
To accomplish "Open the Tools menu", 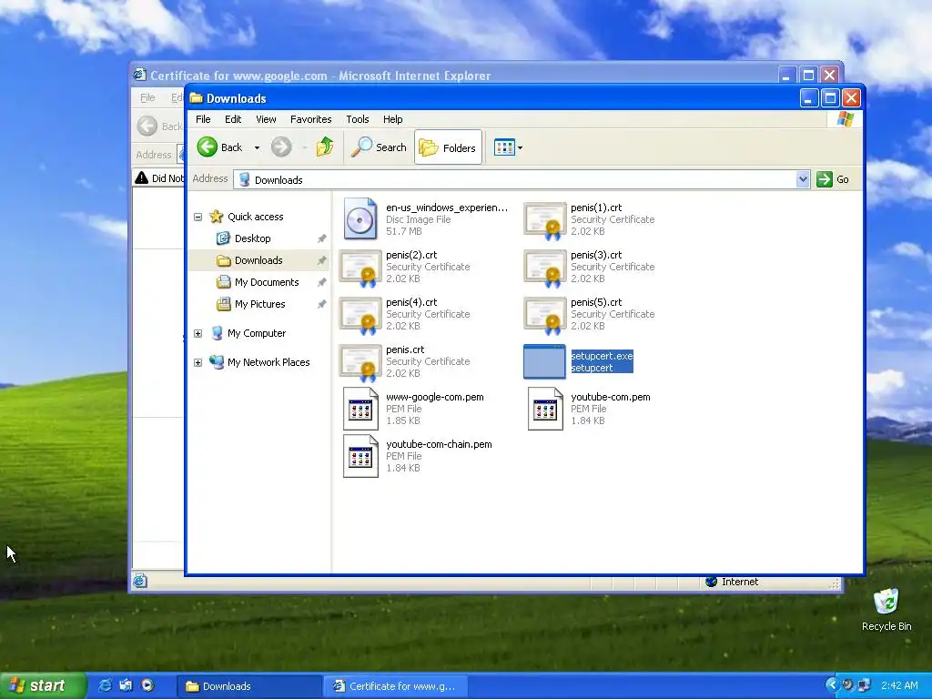I will tap(357, 119).
